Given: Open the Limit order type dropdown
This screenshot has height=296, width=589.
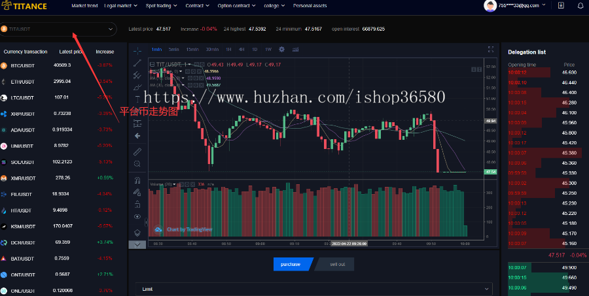Looking at the screenshot, I should click(313, 289).
